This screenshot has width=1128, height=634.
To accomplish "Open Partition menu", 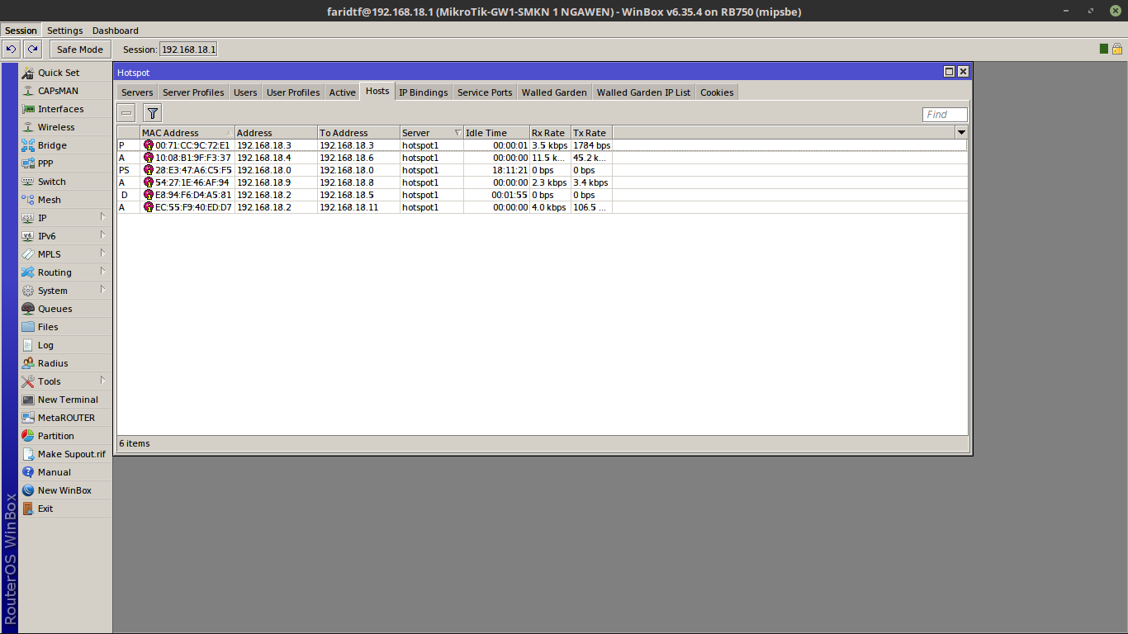I will pos(64,436).
